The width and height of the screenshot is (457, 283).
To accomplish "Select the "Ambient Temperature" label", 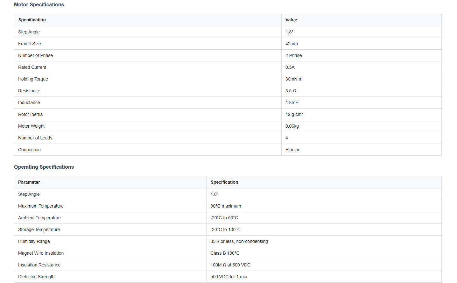I will tap(39, 218).
